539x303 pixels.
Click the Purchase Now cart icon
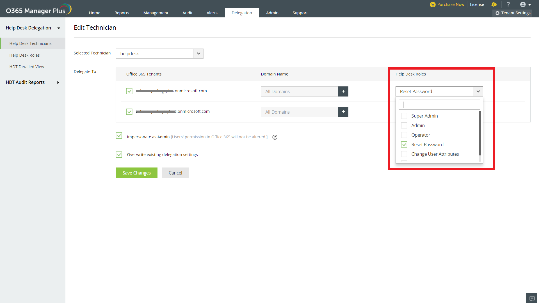432,4
